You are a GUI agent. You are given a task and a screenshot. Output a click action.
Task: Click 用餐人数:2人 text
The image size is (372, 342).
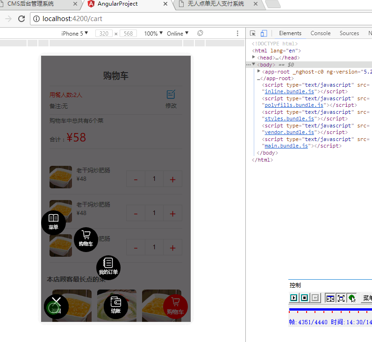tap(66, 95)
